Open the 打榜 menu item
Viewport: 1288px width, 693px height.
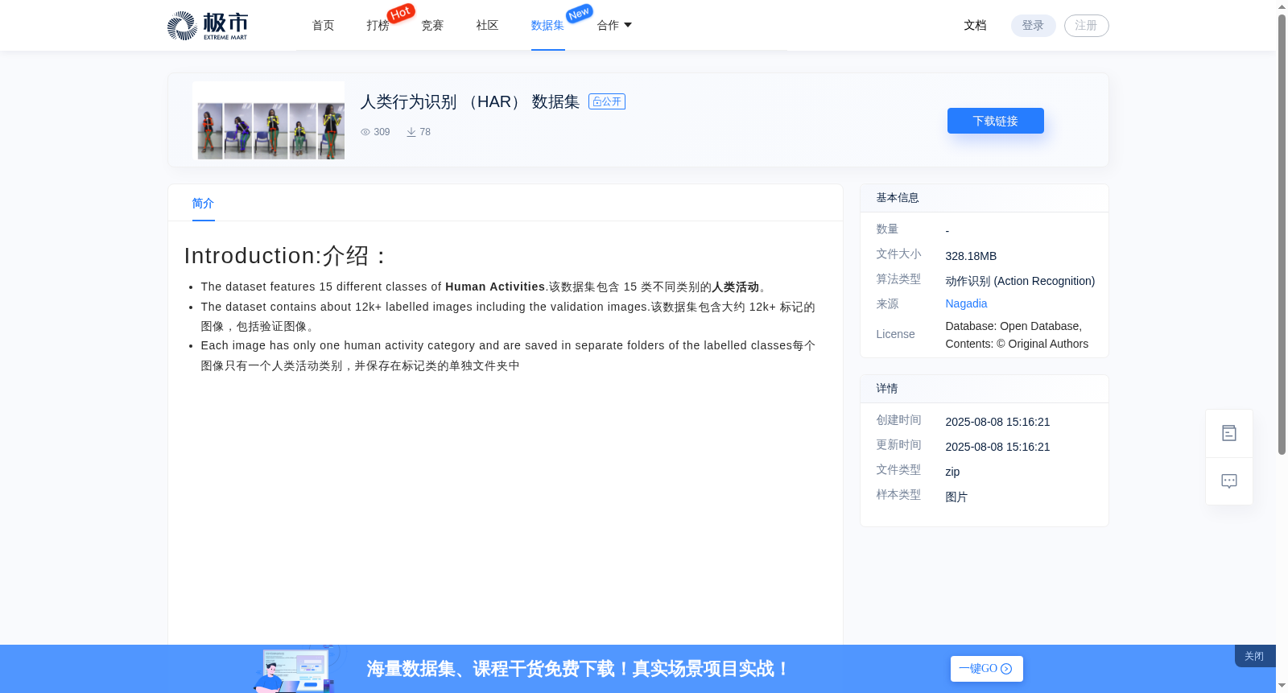coord(378,26)
